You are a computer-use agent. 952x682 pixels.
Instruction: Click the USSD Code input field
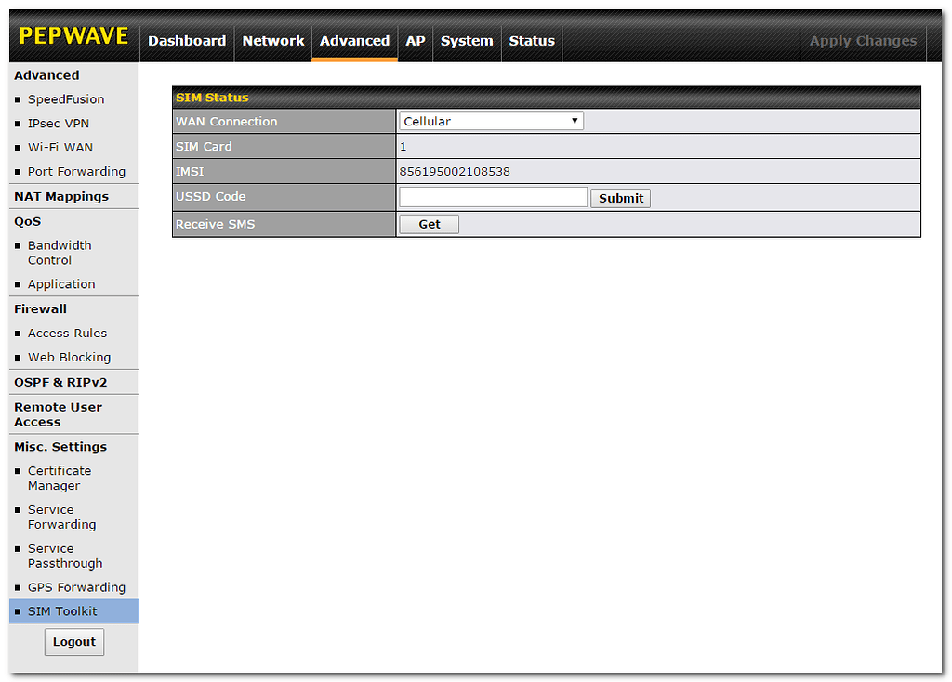pyautogui.click(x=493, y=197)
